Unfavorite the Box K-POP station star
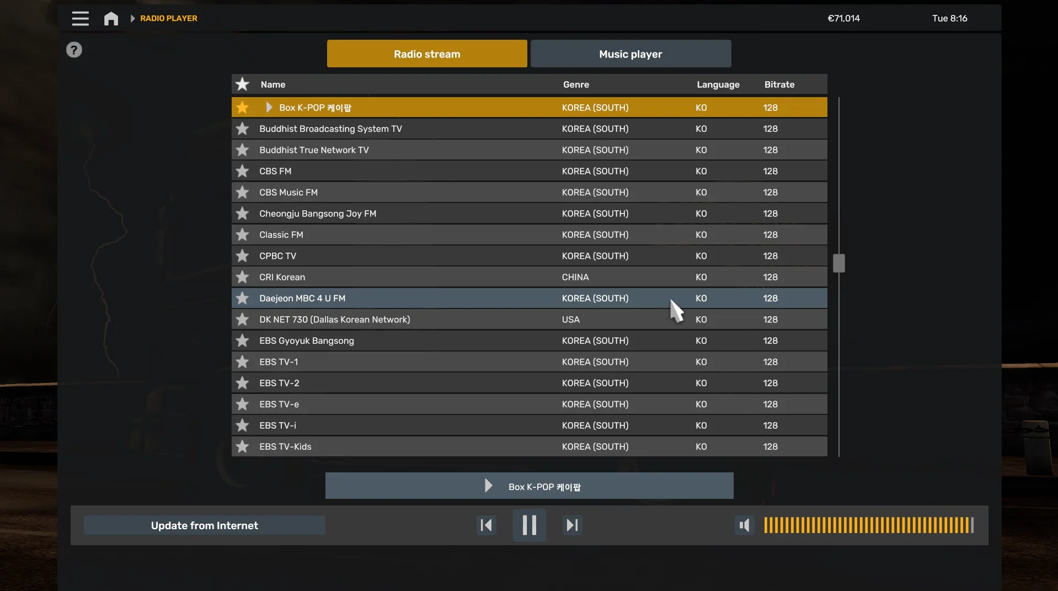Viewport: 1058px width, 591px height. 242,108
